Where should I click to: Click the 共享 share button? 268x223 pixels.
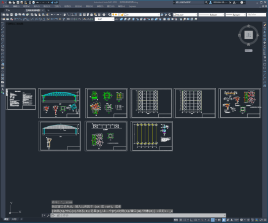55,2
